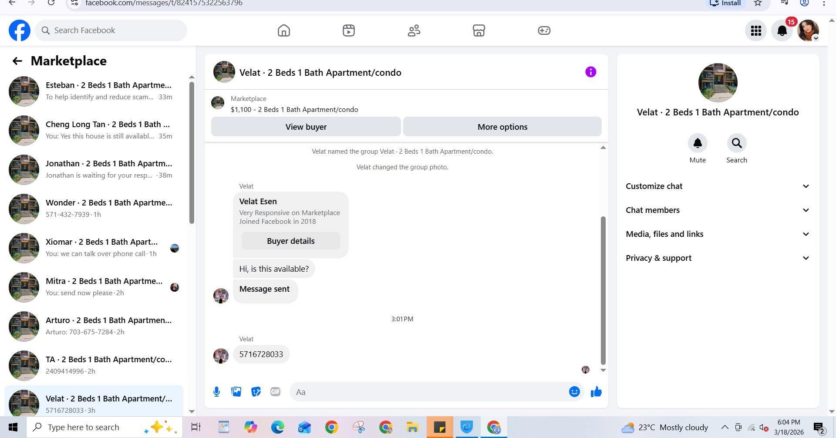Open the Reels video icon
This screenshot has height=438, width=836.
tap(349, 30)
